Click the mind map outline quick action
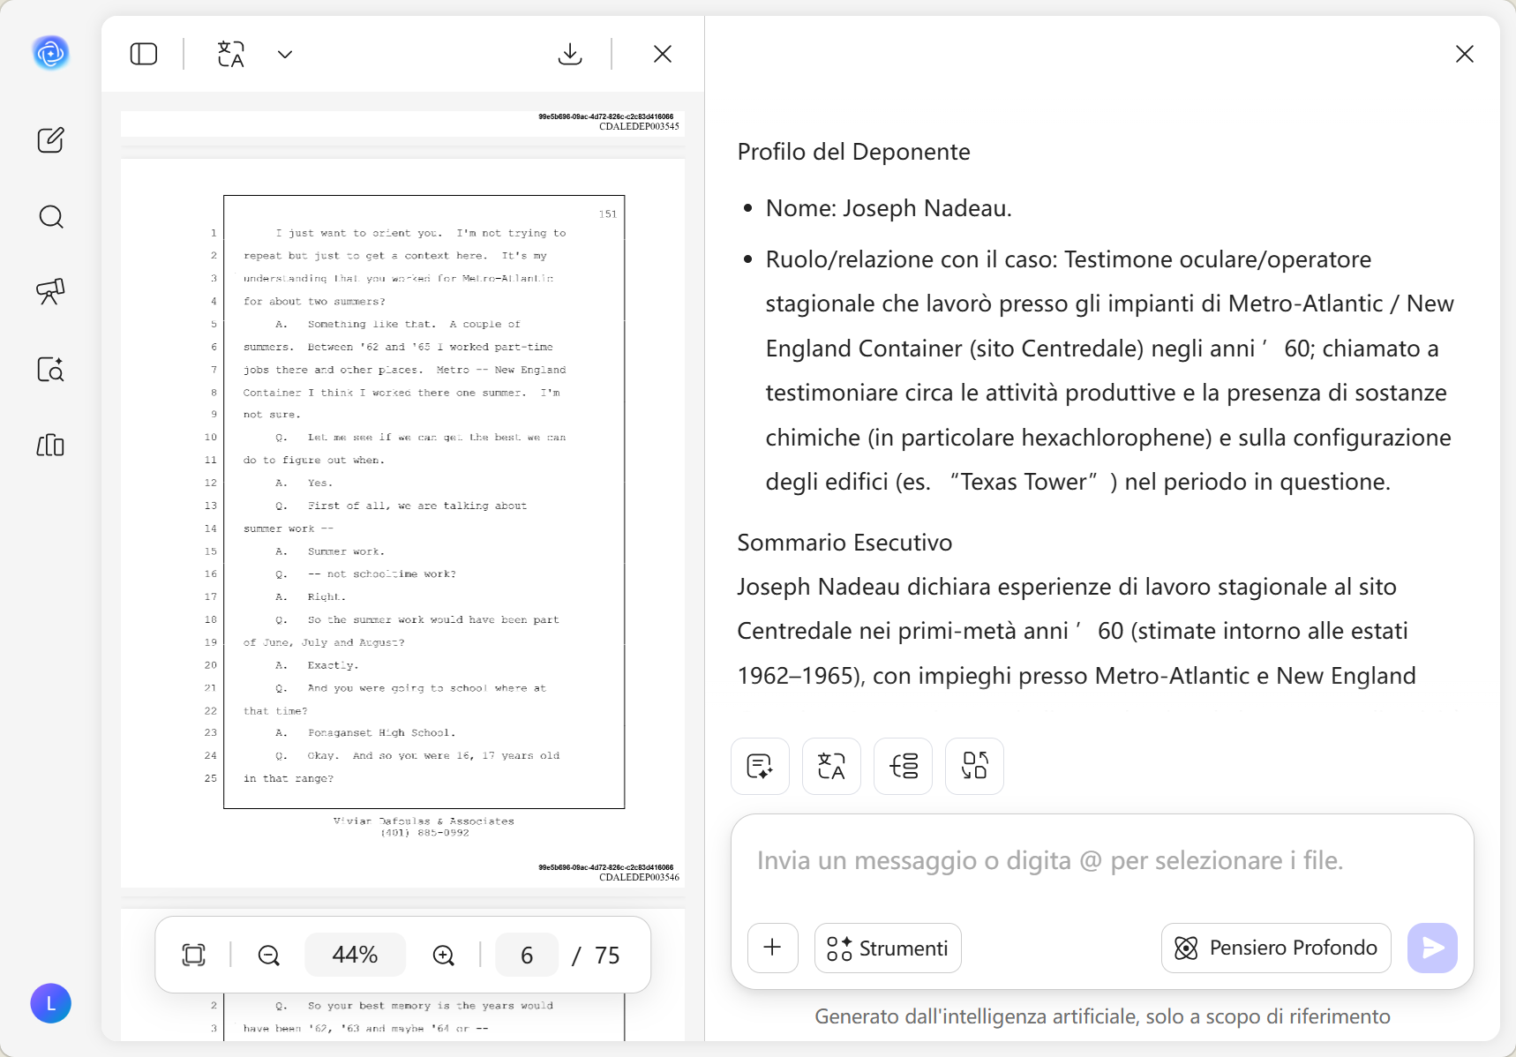This screenshot has height=1057, width=1516. pyautogui.click(x=903, y=766)
